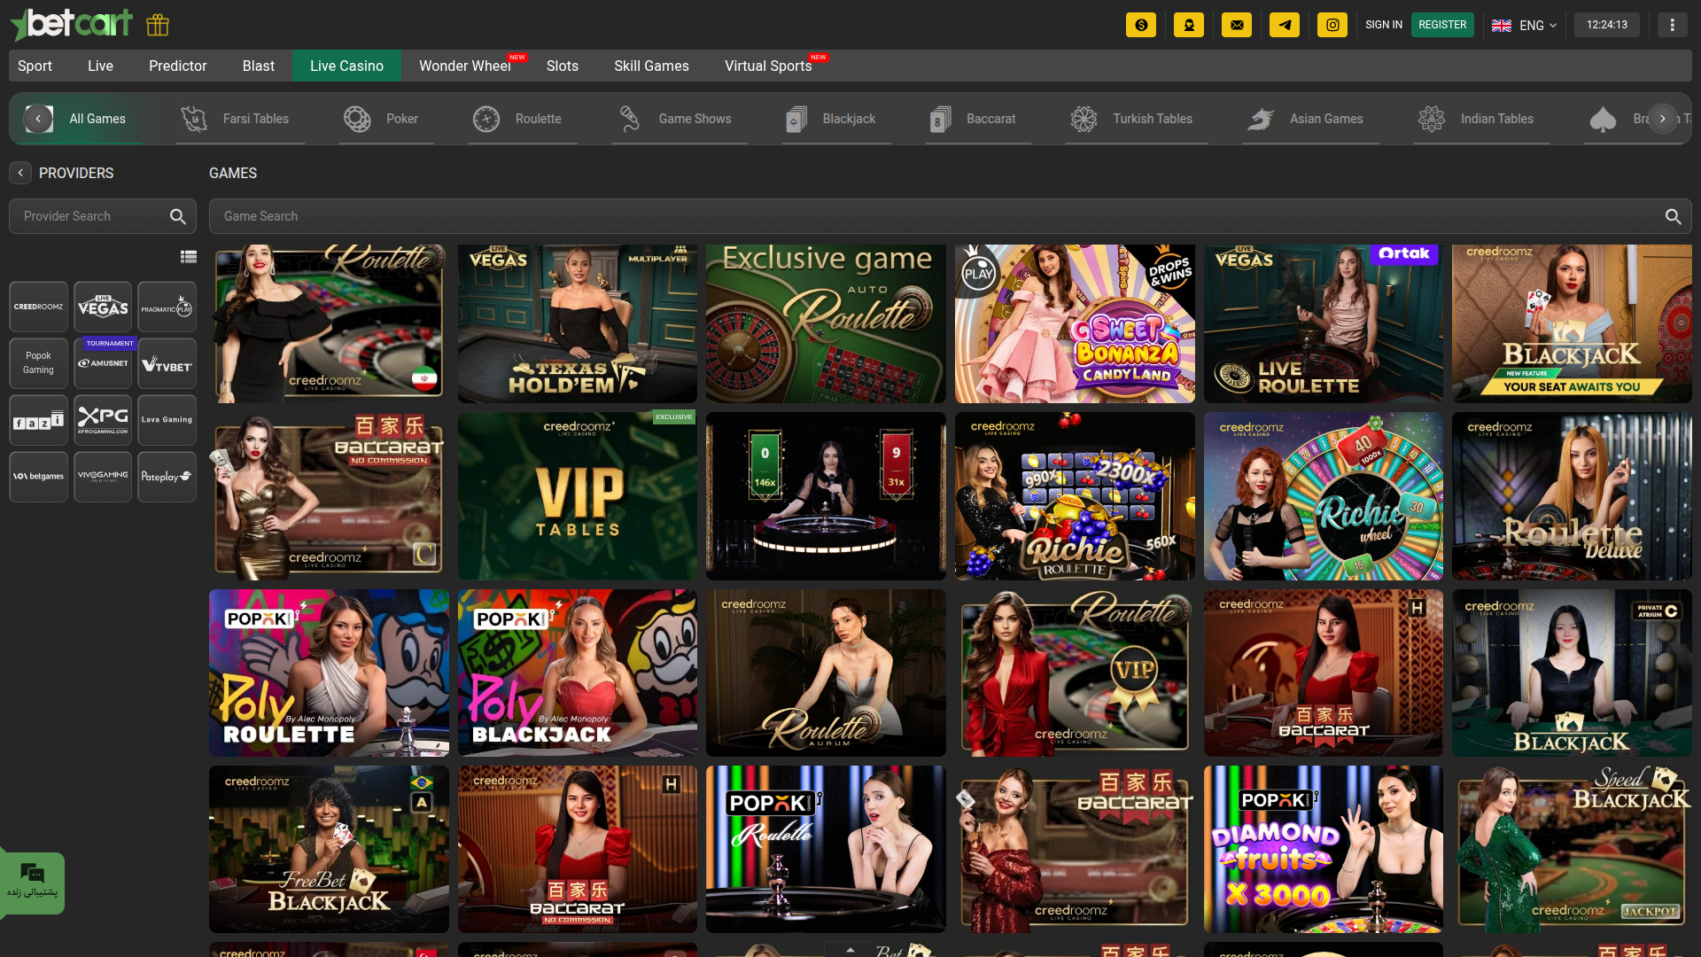
Task: Enable the Pragmatic Play provider filter
Action: pos(167,306)
